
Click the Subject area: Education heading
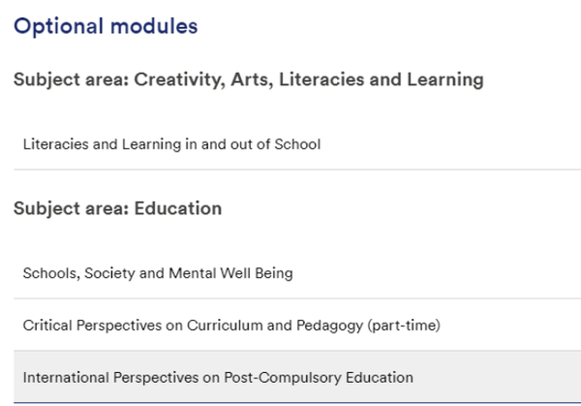118,208
